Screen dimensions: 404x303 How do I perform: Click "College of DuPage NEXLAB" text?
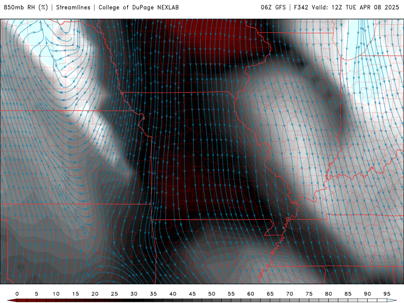pyautogui.click(x=138, y=7)
